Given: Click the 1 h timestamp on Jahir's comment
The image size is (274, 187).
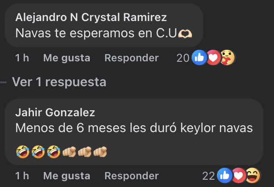Looking at the screenshot, I should pyautogui.click(x=22, y=176).
